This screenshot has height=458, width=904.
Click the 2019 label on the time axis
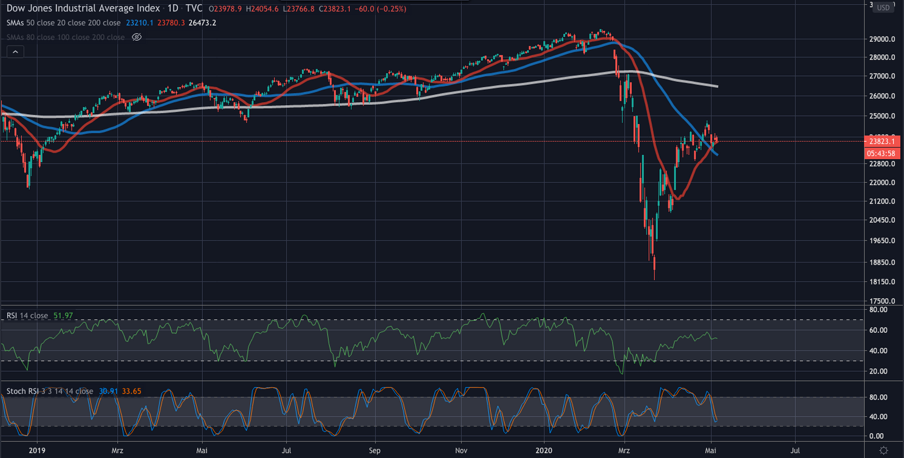[x=36, y=450]
